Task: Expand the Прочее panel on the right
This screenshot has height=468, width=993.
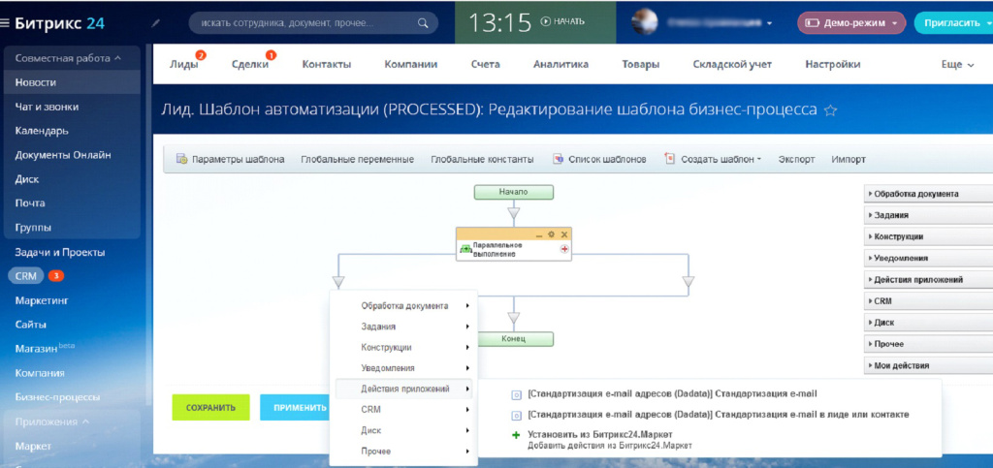Action: pos(928,344)
